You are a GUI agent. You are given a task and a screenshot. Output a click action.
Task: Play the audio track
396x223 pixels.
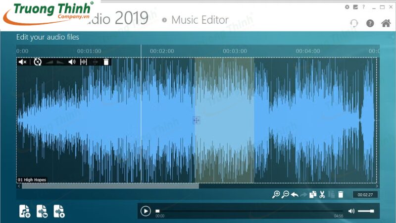146,211
